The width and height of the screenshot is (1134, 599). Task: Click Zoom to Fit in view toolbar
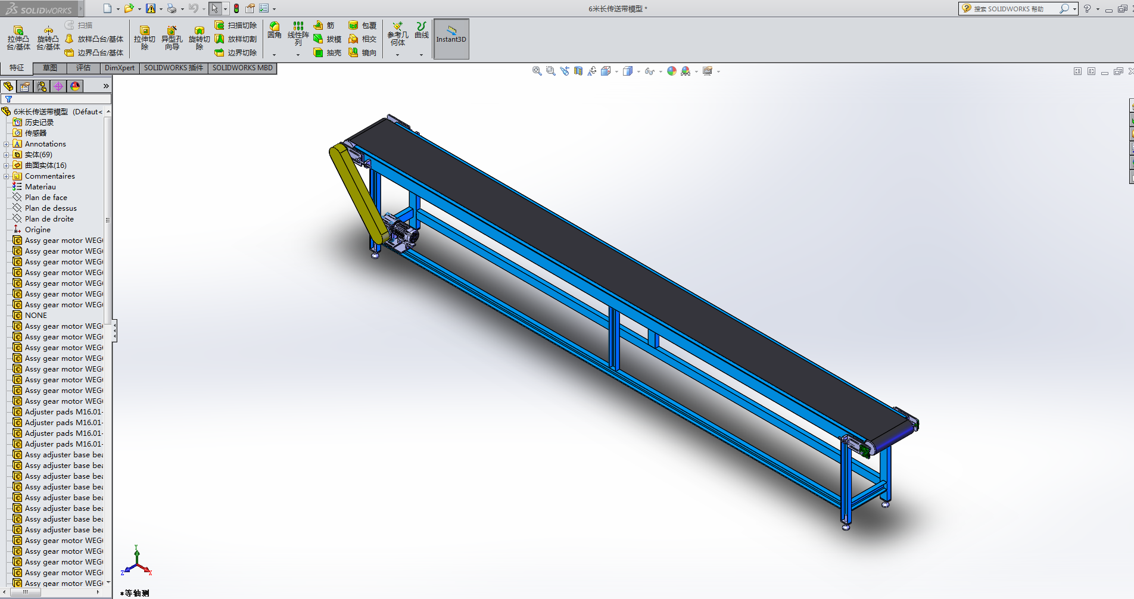coord(537,71)
